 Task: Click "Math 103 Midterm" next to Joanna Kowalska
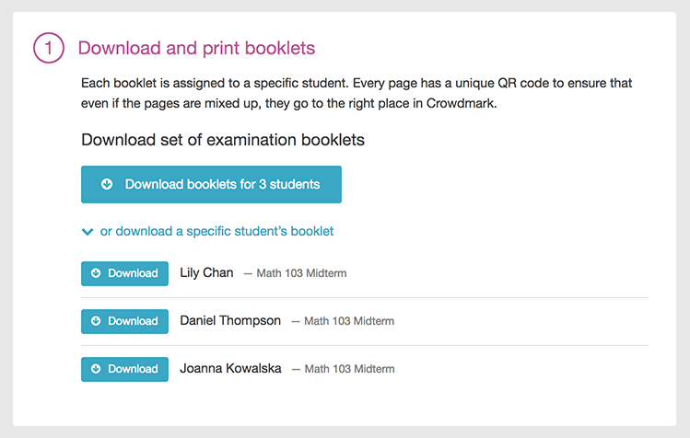[348, 369]
